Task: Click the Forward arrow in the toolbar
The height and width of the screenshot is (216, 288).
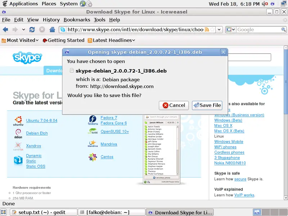Action: pyautogui.click(x=15, y=30)
